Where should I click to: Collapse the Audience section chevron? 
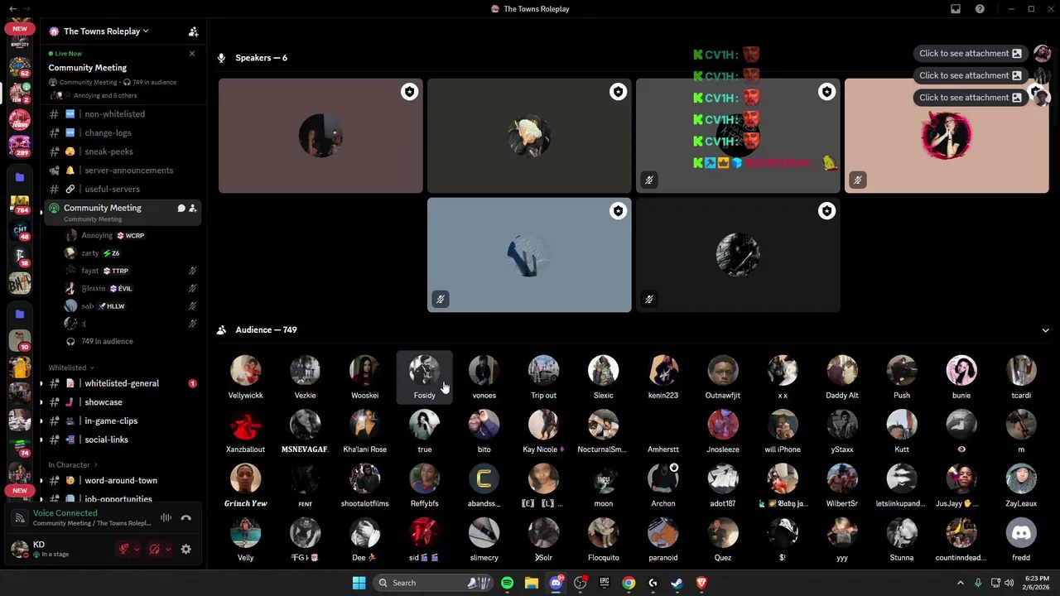(1045, 330)
